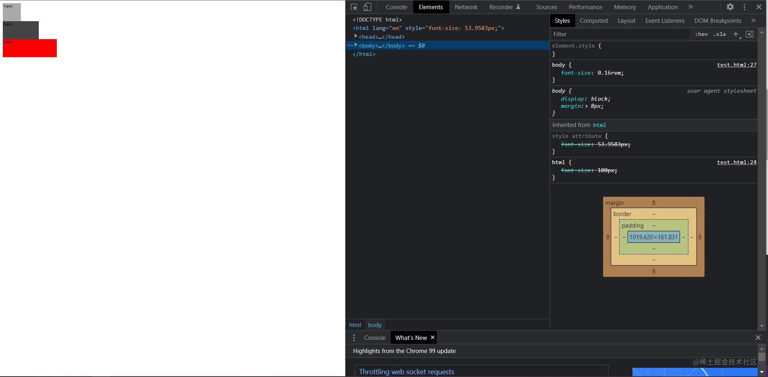Switch to the Computed tab
The image size is (768, 377).
coord(594,20)
